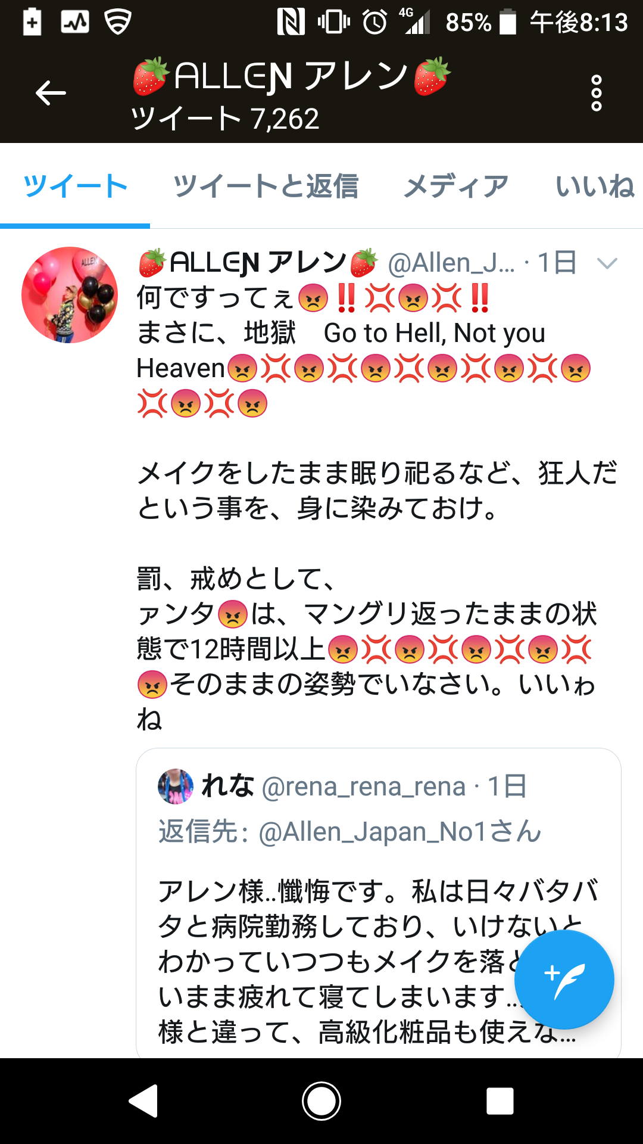Screen dimensions: 643x1144
Task: Tap the back arrow in header
Action: [51, 93]
